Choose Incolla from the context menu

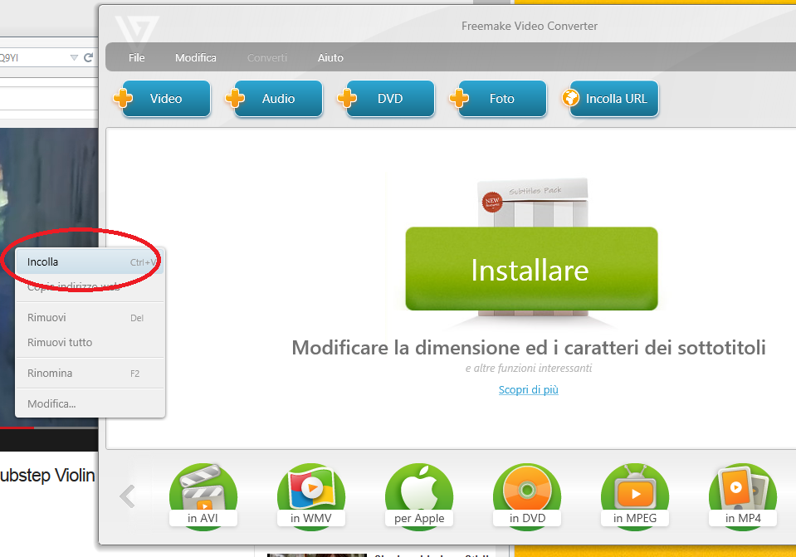click(90, 262)
